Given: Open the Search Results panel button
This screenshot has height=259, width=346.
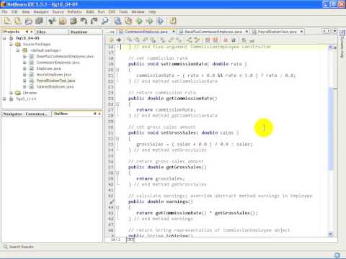Looking at the screenshot, I should [x=19, y=247].
